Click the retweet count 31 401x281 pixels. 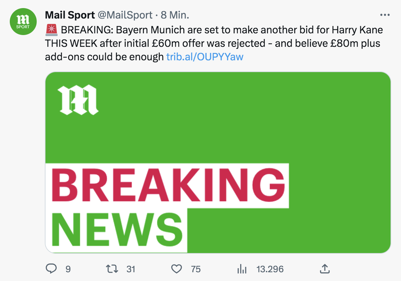pos(131,269)
